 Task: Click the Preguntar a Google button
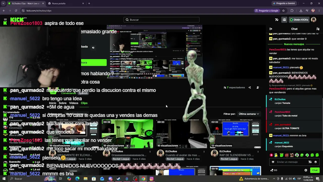coord(267,11)
